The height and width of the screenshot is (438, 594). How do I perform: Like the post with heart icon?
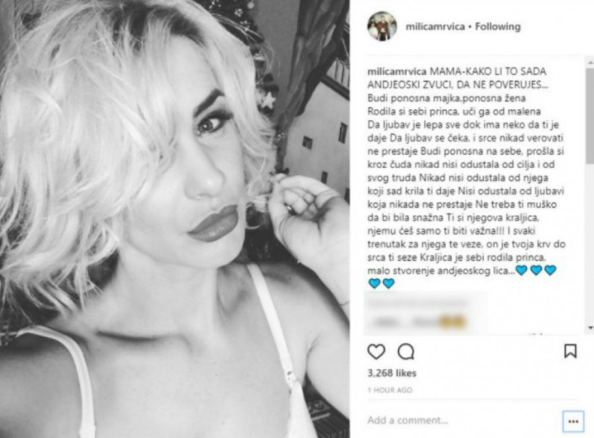376,352
